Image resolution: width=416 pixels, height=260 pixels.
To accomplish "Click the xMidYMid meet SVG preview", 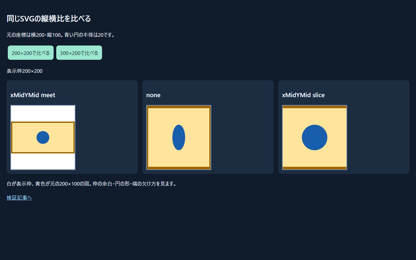I will (x=43, y=137).
